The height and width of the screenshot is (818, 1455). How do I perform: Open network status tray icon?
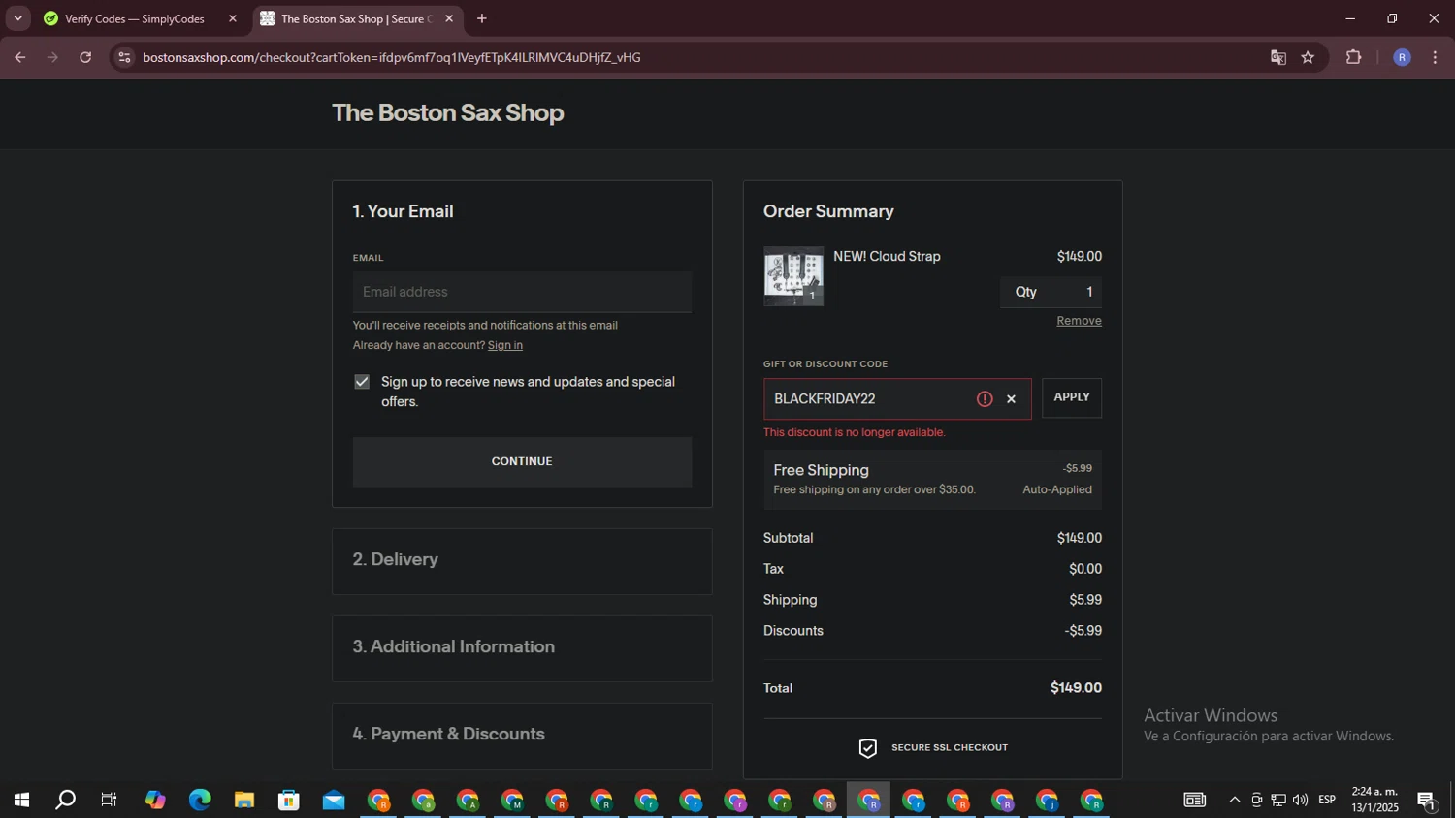(1278, 801)
